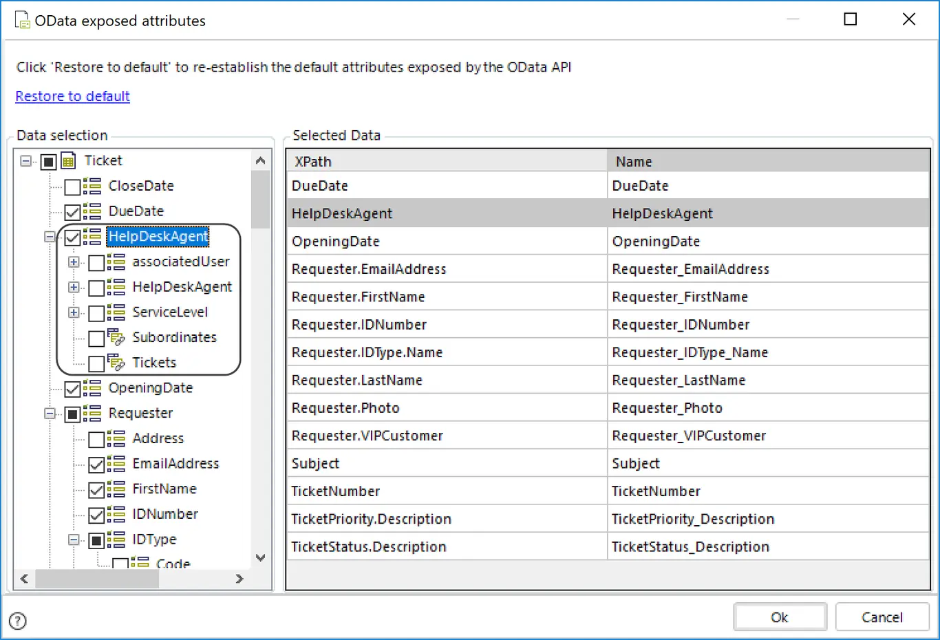Click the EmailAddress attribute icon
Image resolution: width=940 pixels, height=640 pixels.
pos(116,464)
